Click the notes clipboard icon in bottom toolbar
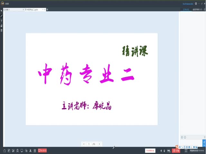 point(35,151)
